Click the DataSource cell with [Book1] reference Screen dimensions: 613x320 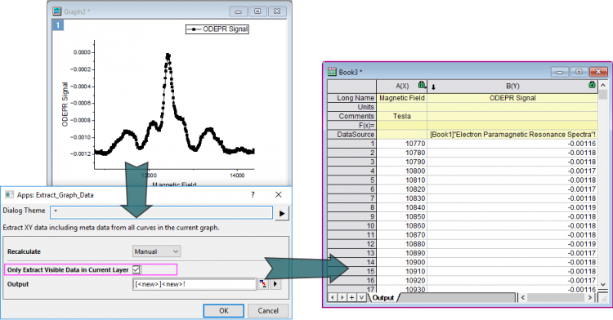click(512, 134)
